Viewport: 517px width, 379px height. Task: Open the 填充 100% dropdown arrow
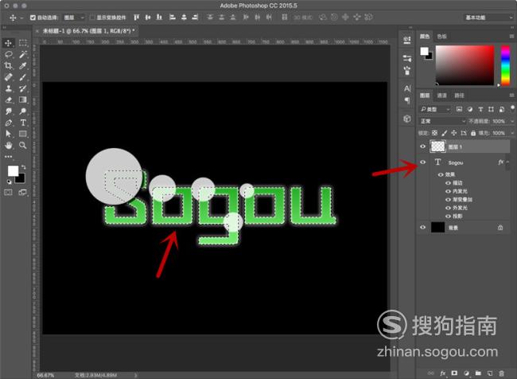pyautogui.click(x=512, y=133)
